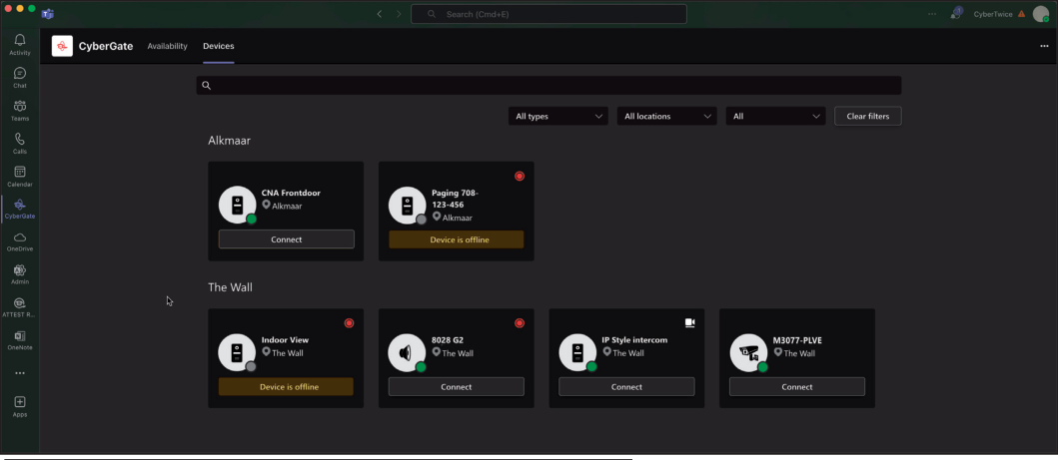This screenshot has height=460, width=1058.
Task: Open Chat in the Teams sidebar
Action: coord(20,78)
